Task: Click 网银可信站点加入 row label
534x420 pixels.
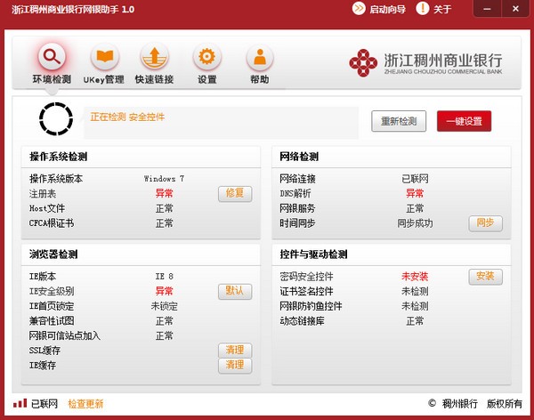Action: (x=65, y=335)
